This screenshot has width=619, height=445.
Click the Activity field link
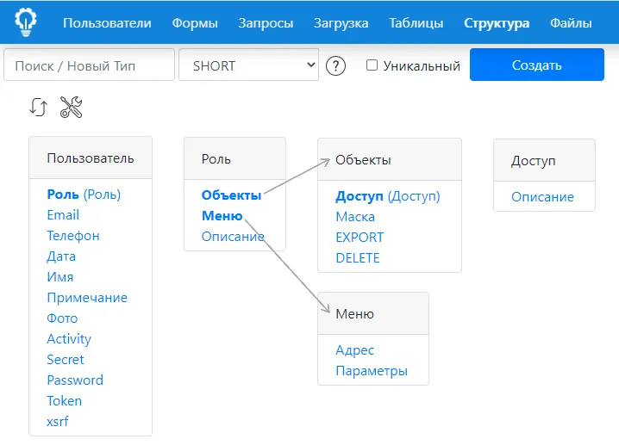[x=69, y=339]
